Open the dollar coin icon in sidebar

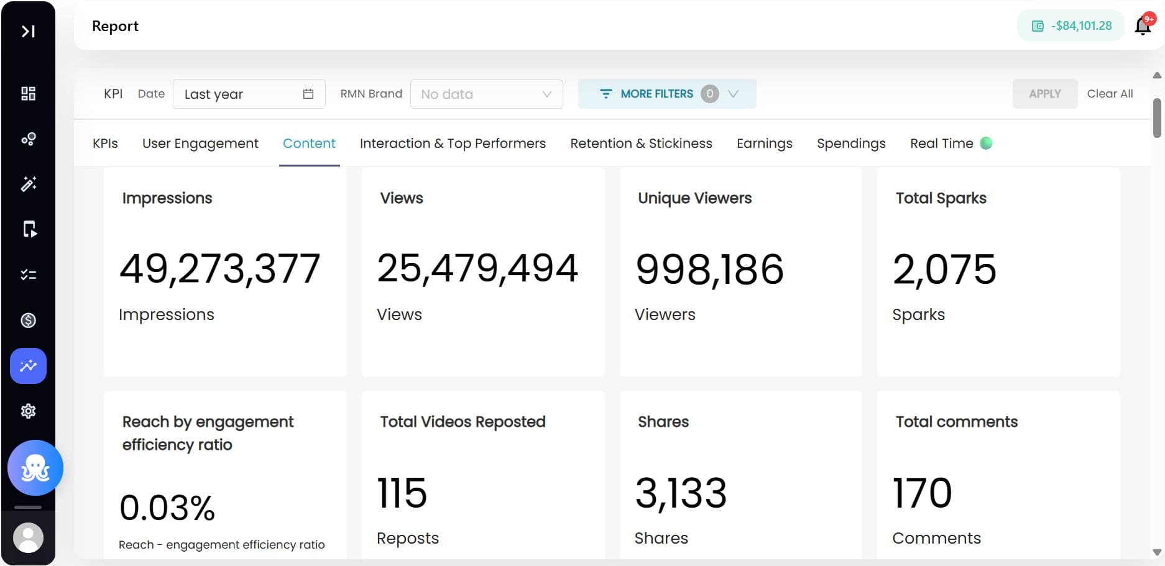click(28, 321)
